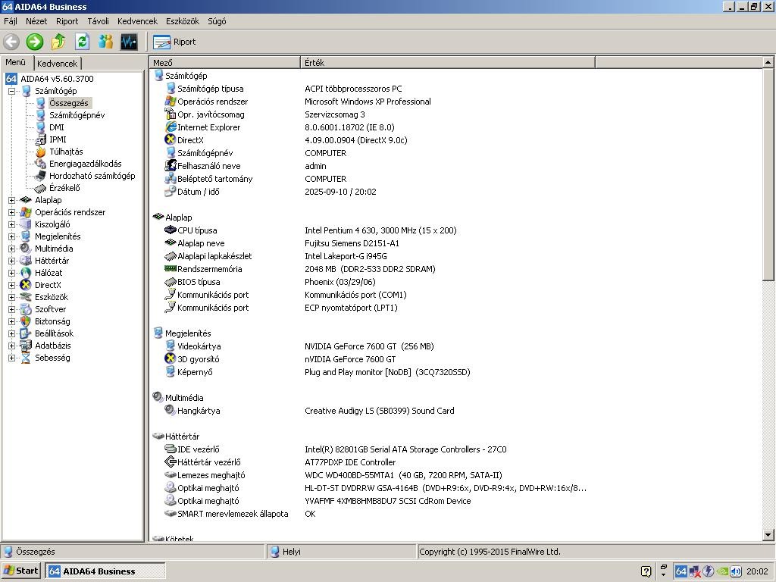776x582 pixels.
Task: Click the Túlhajtás flame icon
Action: click(41, 152)
